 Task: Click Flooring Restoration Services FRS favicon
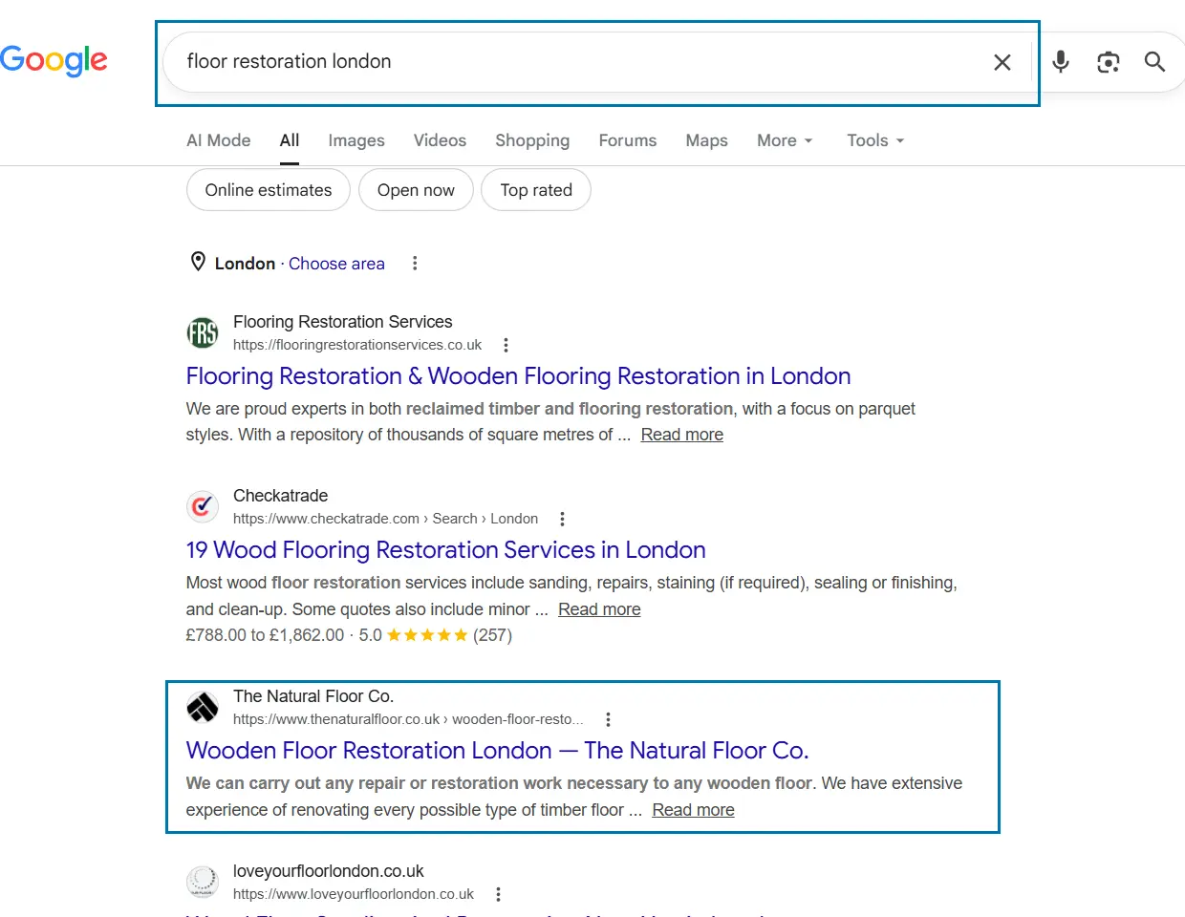pos(203,333)
